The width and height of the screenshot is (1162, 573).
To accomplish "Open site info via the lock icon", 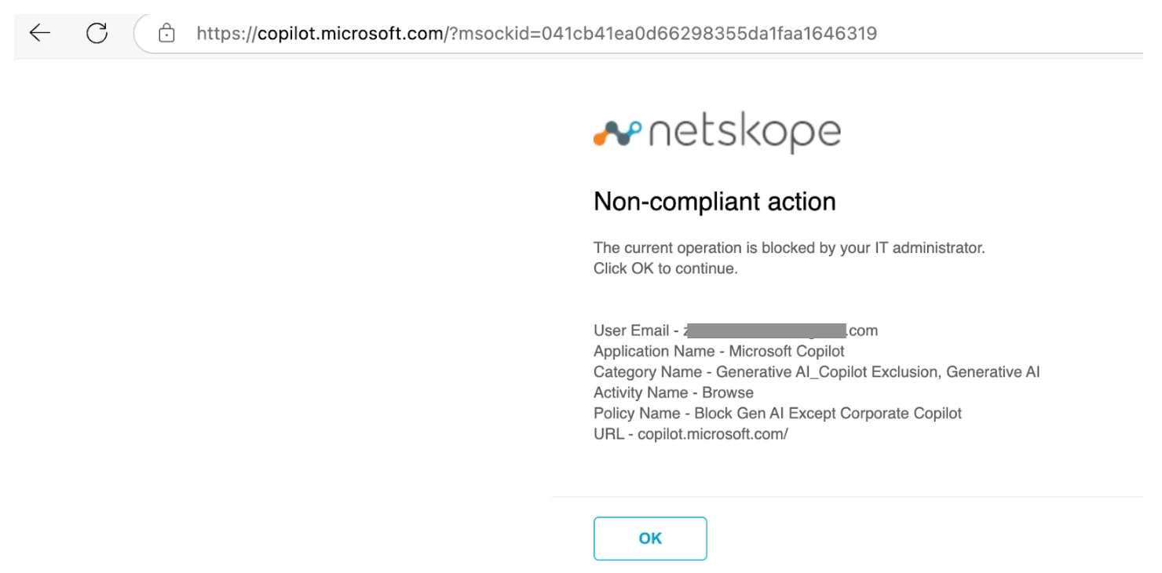I will 166,33.
